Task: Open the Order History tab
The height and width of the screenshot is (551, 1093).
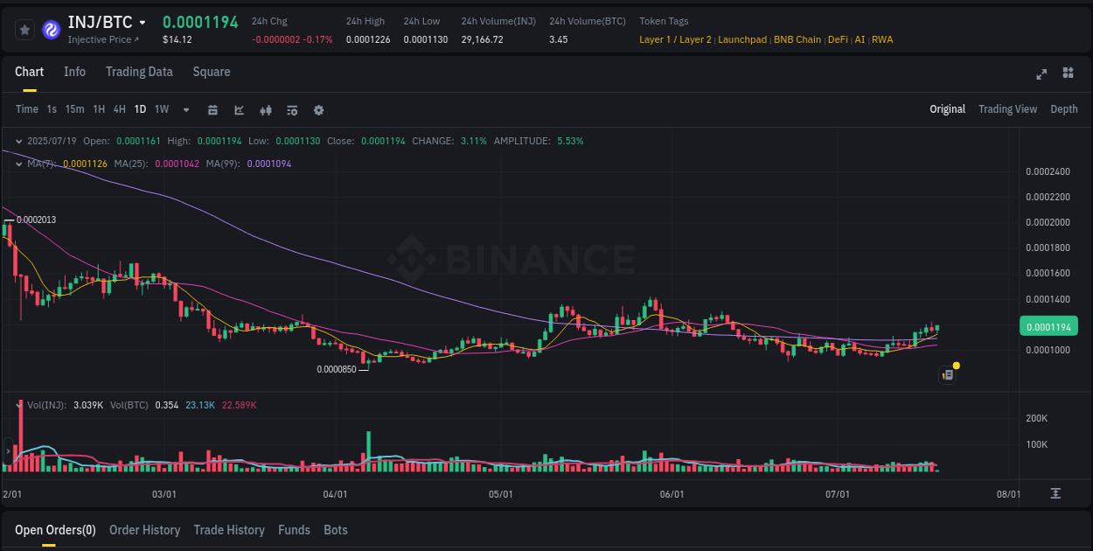Action: pos(144,530)
